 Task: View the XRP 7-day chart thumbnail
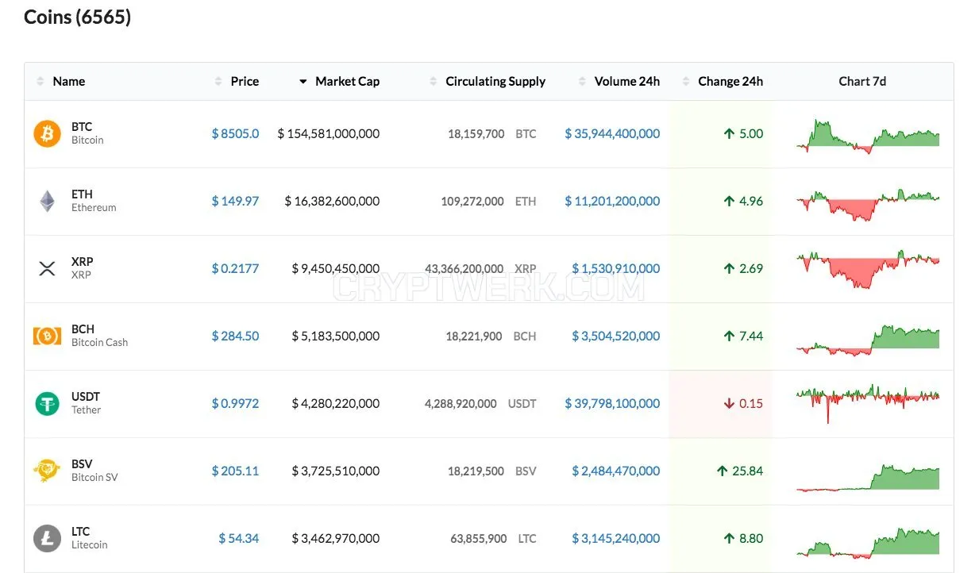click(x=868, y=271)
